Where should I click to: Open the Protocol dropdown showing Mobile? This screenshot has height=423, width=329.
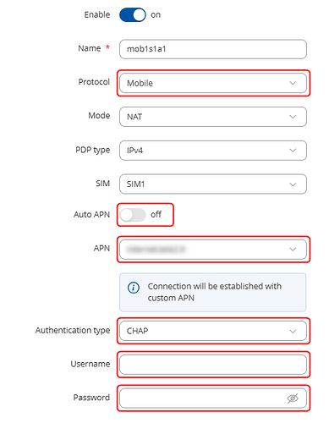(x=213, y=83)
